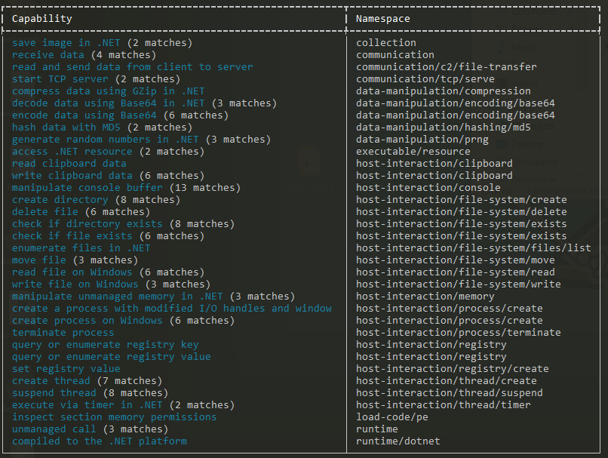This screenshot has width=608, height=458.
Task: Click namespace 'communication/c2/file-transfer'
Action: [x=447, y=66]
